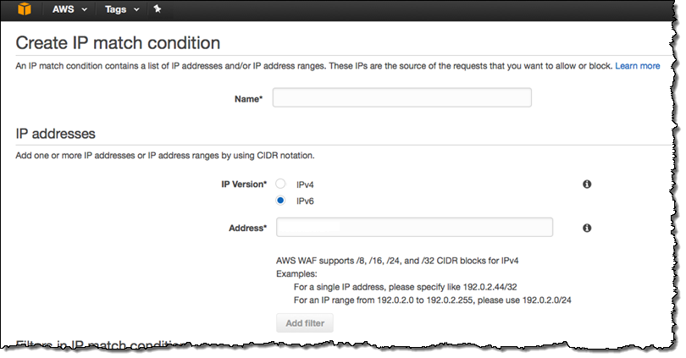Follow the Learn more link

click(x=638, y=66)
